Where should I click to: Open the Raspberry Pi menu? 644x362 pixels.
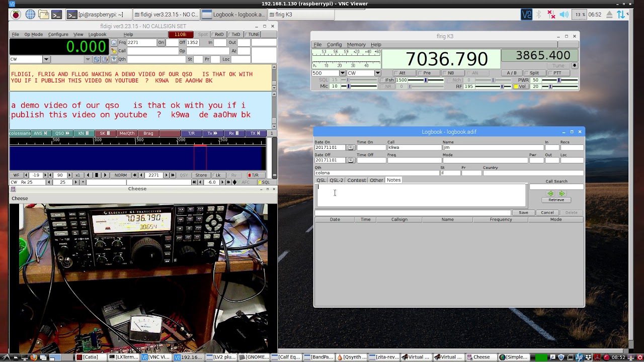pos(16,15)
